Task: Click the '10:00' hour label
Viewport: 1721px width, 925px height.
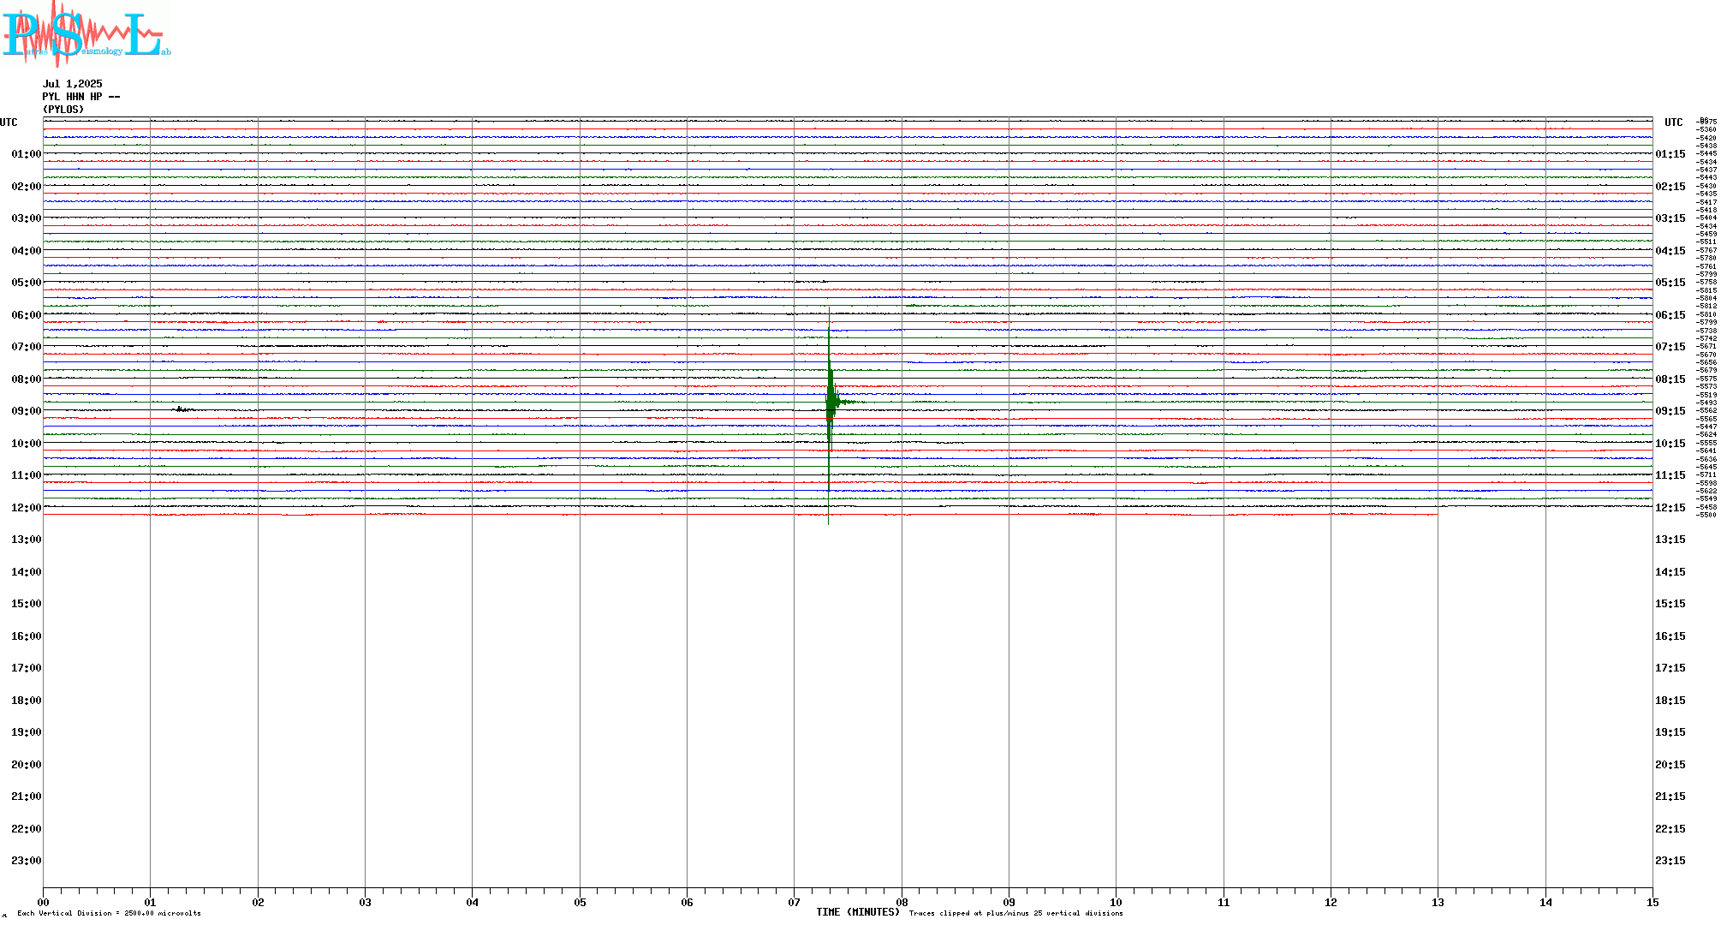Action: 27,444
